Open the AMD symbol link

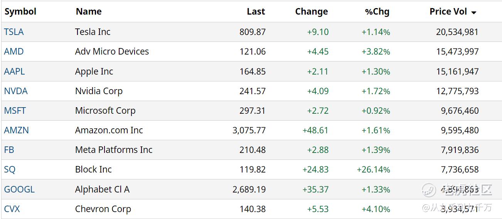14,51
